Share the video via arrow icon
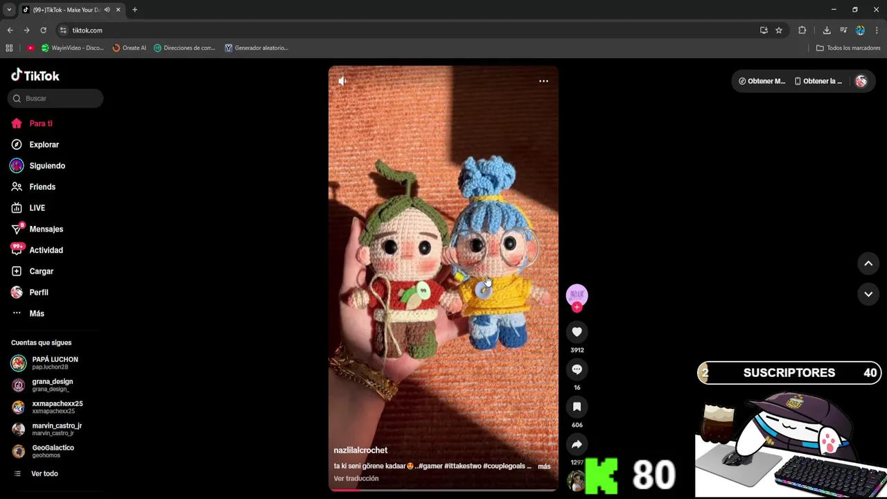This screenshot has height=499, width=887. point(577,444)
